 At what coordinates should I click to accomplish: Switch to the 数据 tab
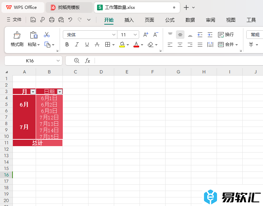click(x=190, y=20)
